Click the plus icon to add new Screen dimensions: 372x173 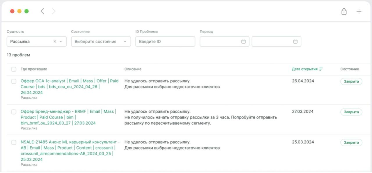[x=359, y=11]
